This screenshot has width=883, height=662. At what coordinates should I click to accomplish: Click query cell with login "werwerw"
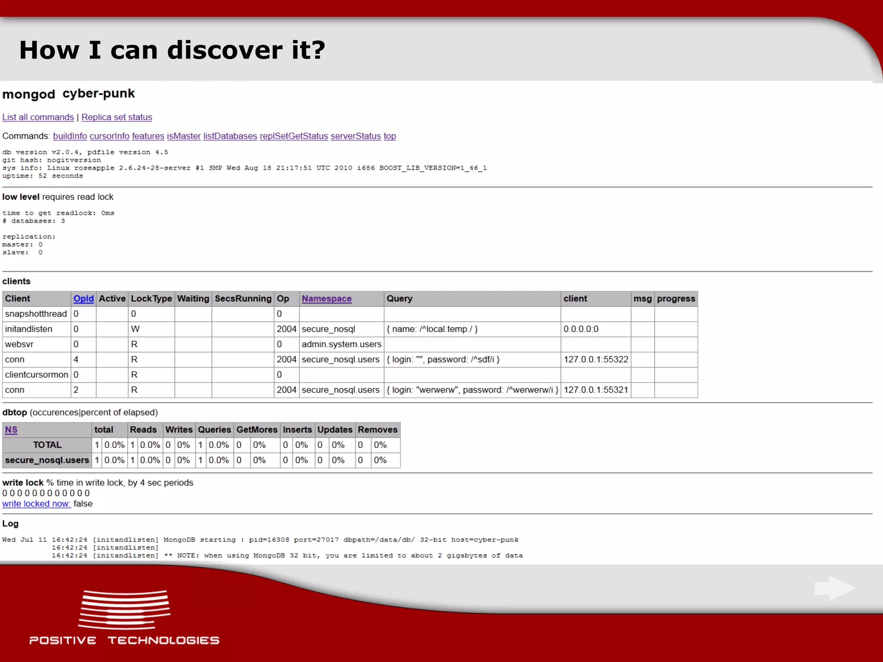(x=472, y=390)
